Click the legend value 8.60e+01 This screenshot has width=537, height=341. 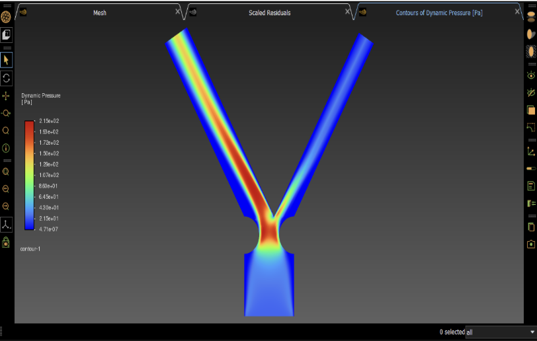pyautogui.click(x=48, y=186)
